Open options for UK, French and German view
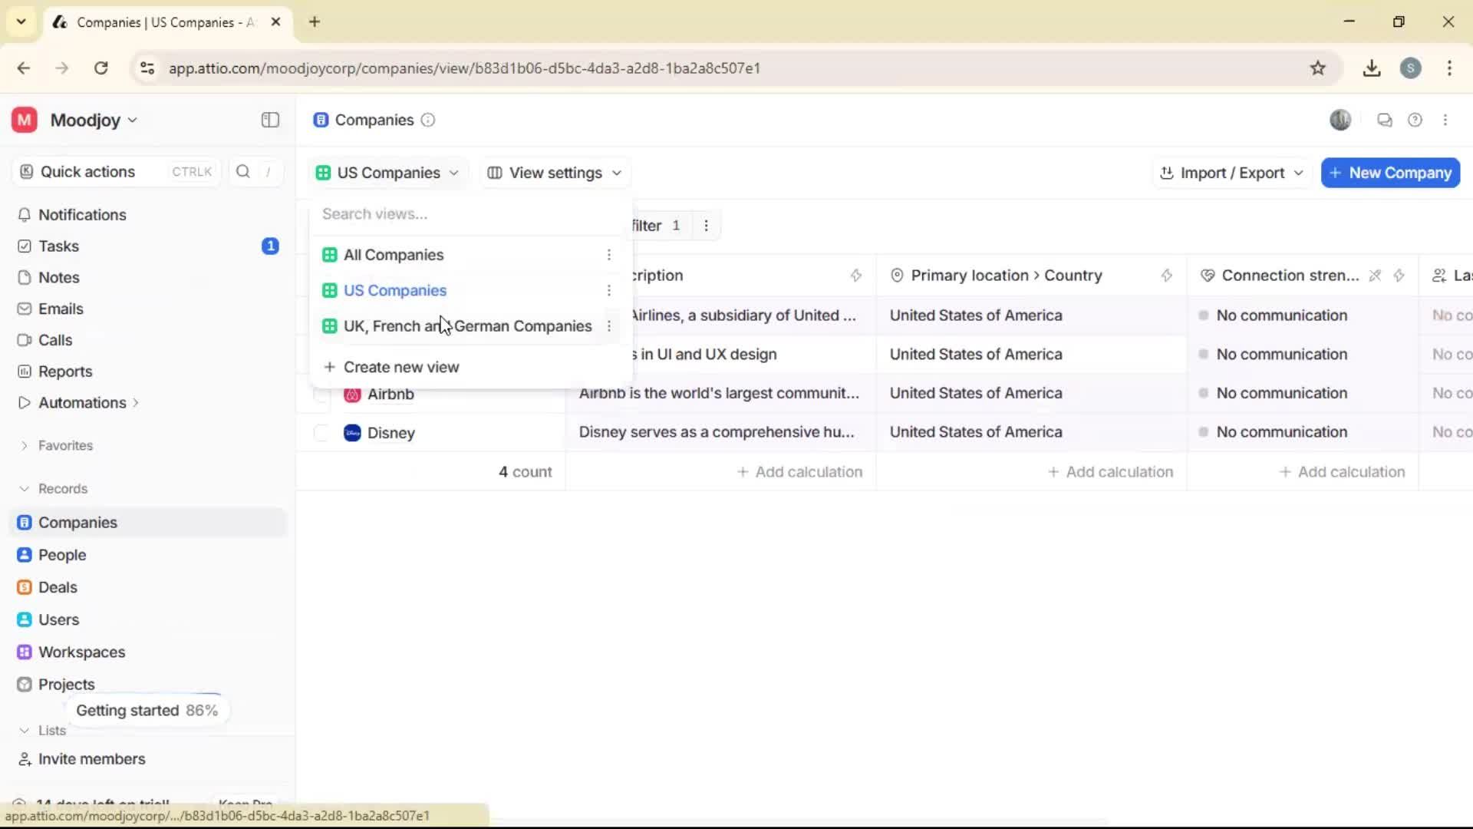Viewport: 1473px width, 829px height. pyautogui.click(x=609, y=326)
